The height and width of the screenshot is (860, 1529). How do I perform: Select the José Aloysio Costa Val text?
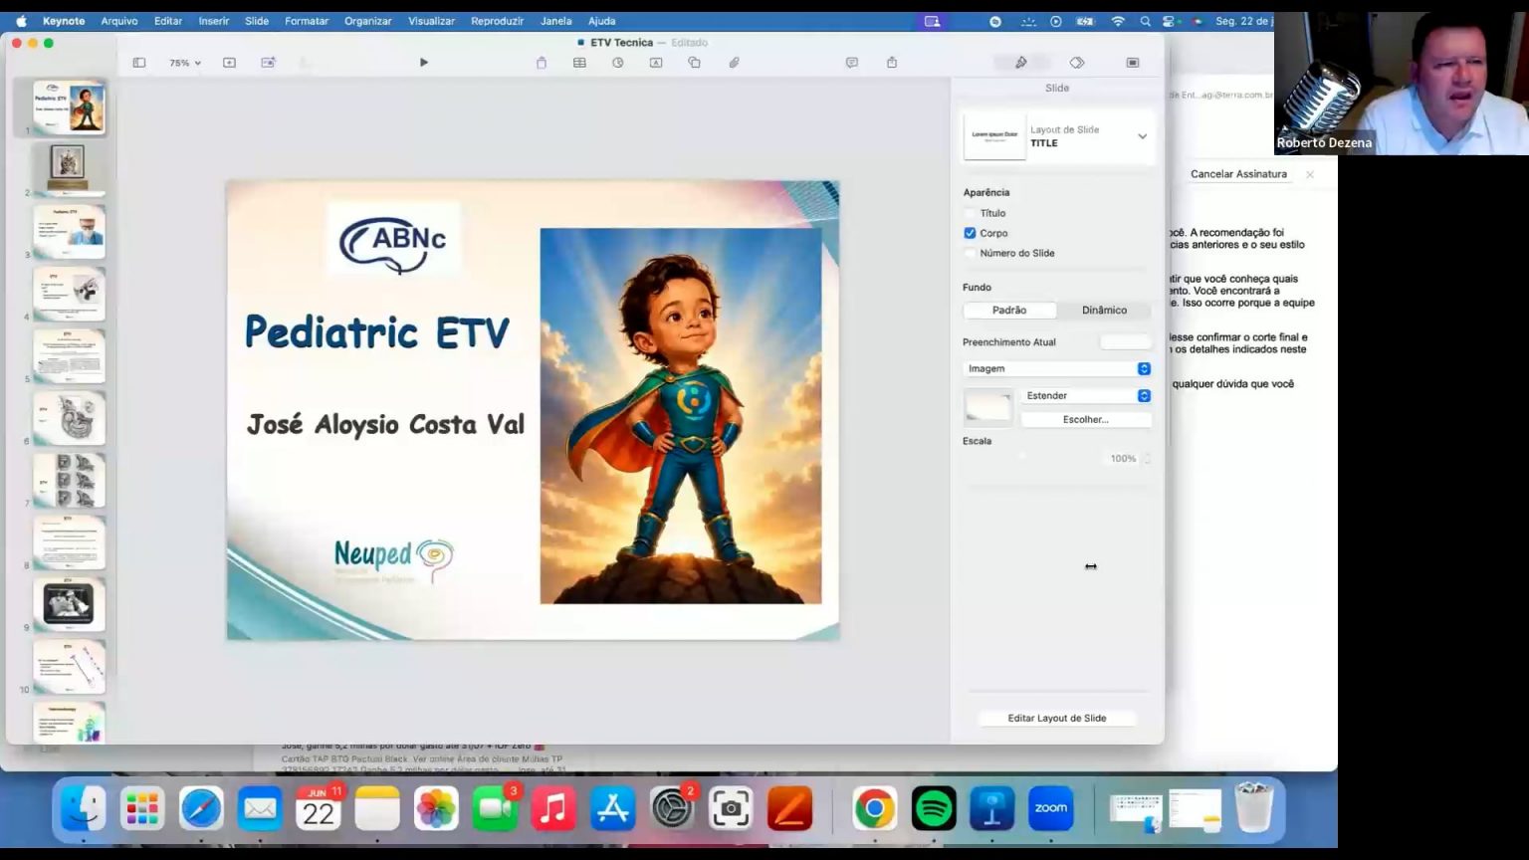(x=385, y=424)
